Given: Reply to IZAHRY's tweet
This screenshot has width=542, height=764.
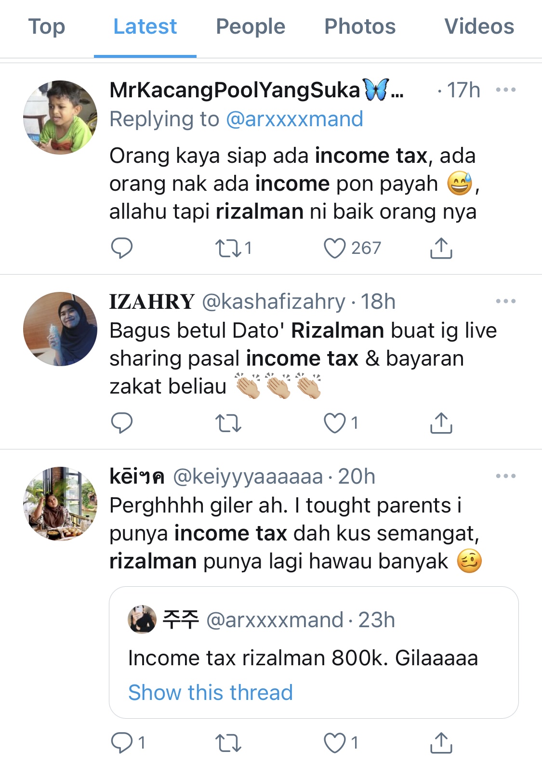Looking at the screenshot, I should pyautogui.click(x=122, y=423).
